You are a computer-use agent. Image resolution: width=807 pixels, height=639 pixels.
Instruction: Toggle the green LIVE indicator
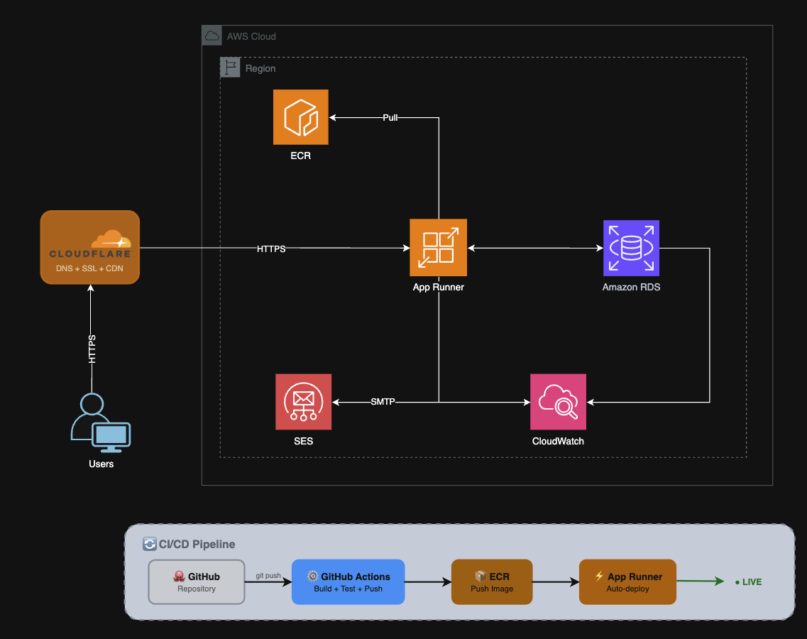(x=747, y=581)
